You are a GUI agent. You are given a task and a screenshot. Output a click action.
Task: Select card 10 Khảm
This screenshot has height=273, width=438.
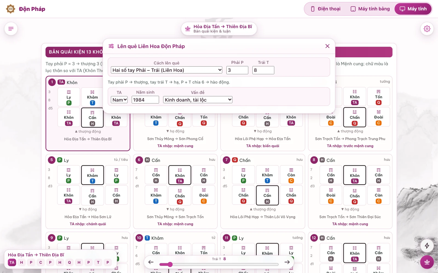pos(175,253)
